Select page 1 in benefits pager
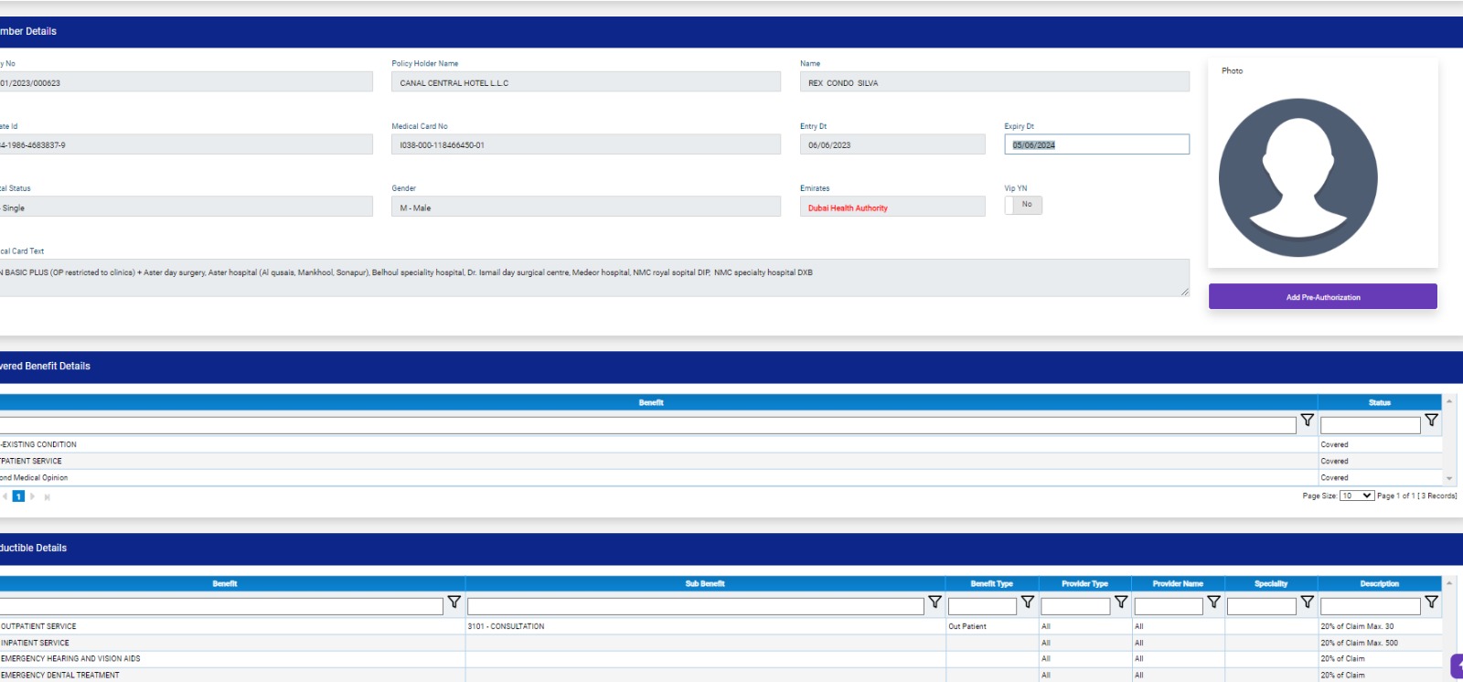Viewport: 1463px width, 682px height. coord(18,496)
